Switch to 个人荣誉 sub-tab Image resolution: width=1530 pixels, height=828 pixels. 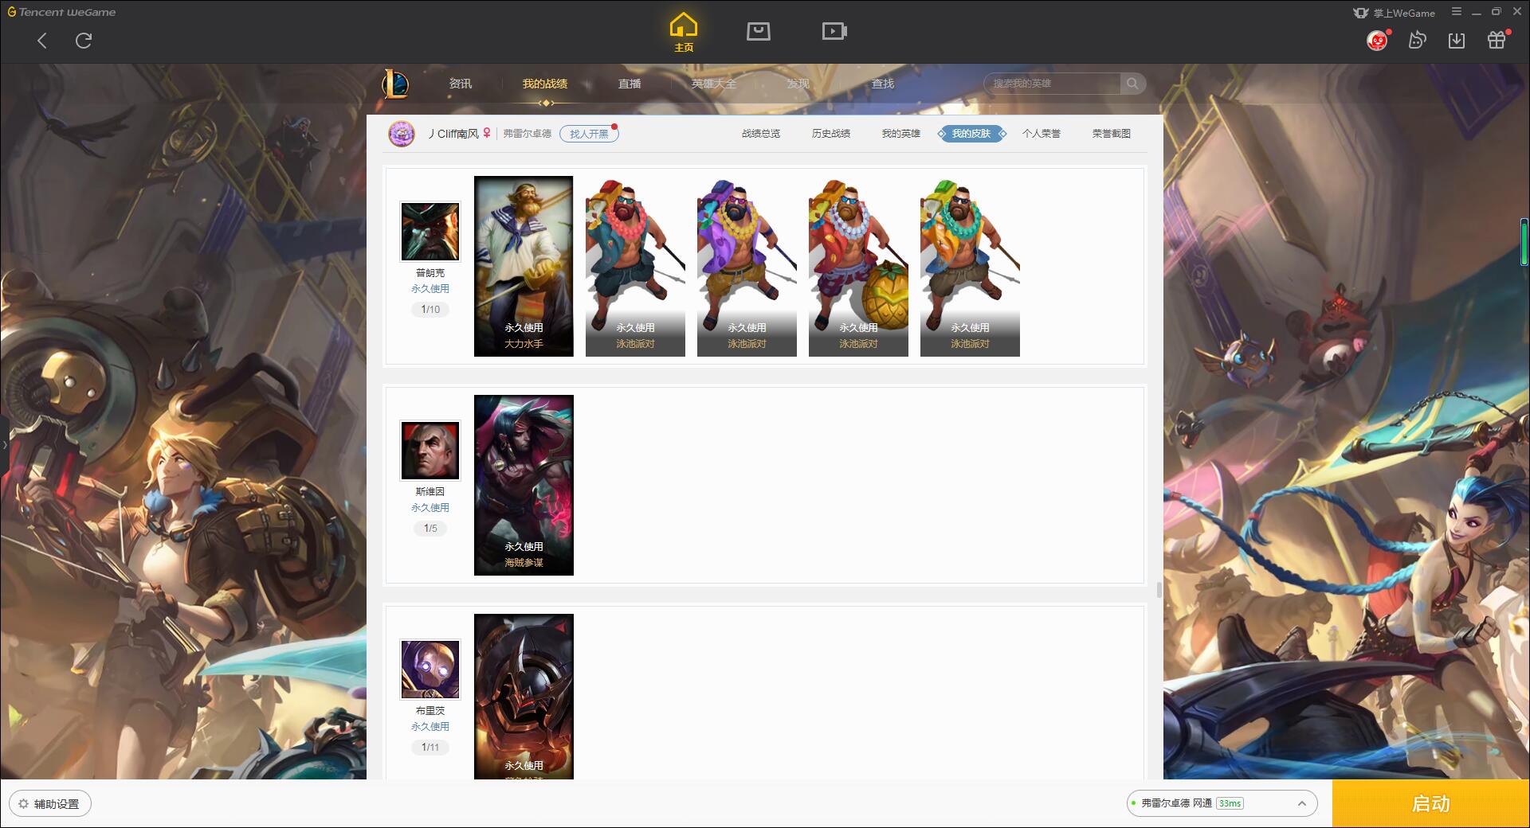coord(1042,134)
